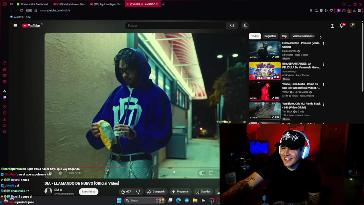Open Microsoft Edge from taskbar
Screen dimensions: 364x205
click(178, 200)
